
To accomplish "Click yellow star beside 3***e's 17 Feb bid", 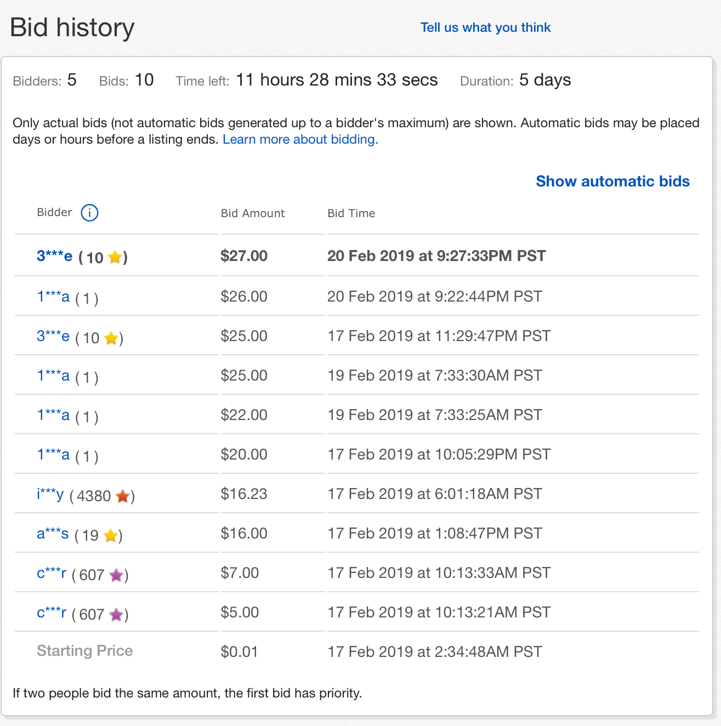I will 111,338.
